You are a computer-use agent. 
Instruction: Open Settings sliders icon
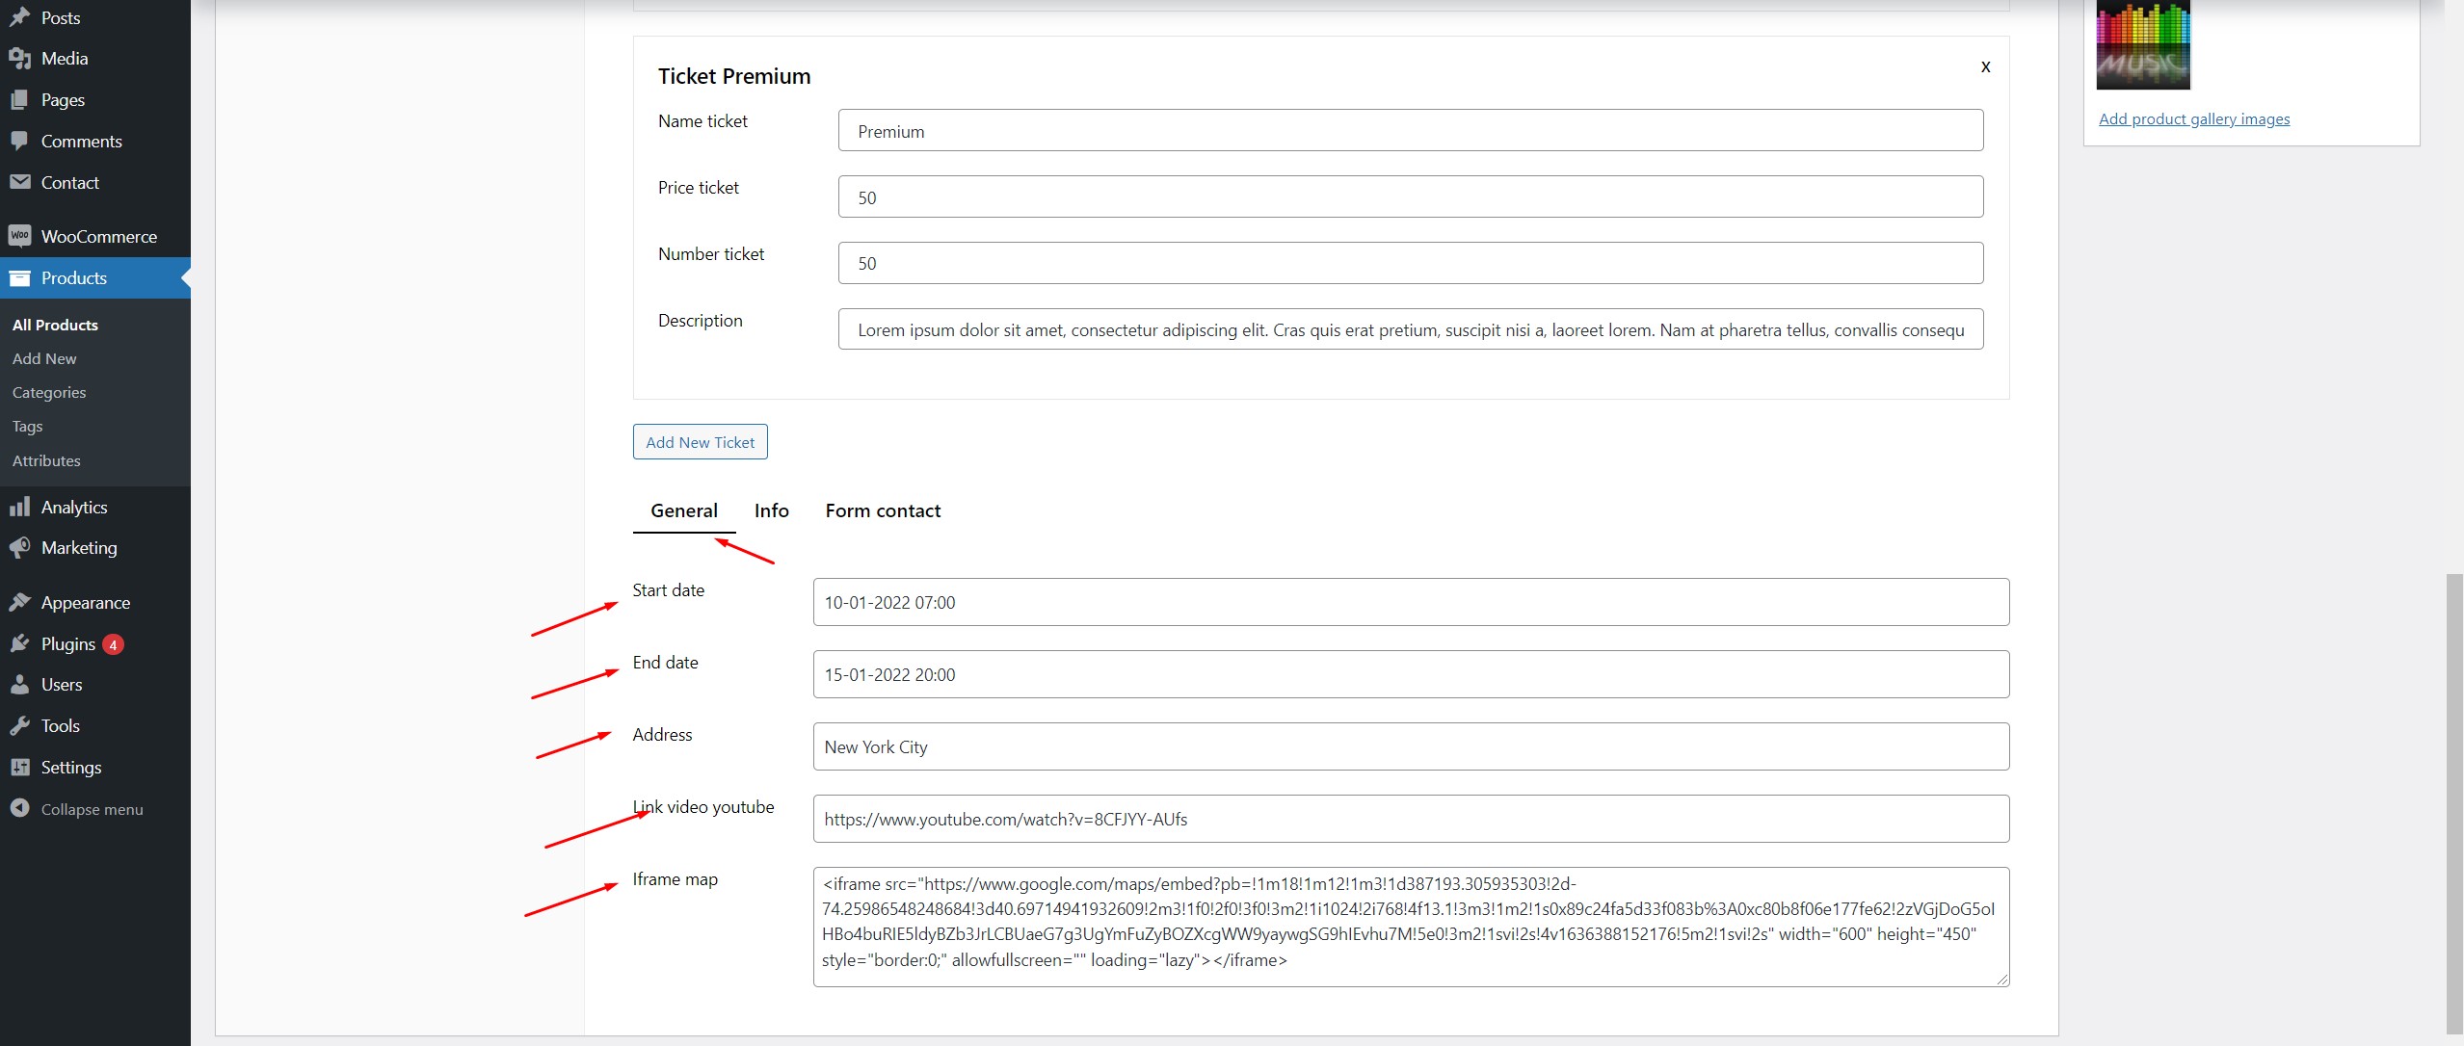(x=19, y=768)
